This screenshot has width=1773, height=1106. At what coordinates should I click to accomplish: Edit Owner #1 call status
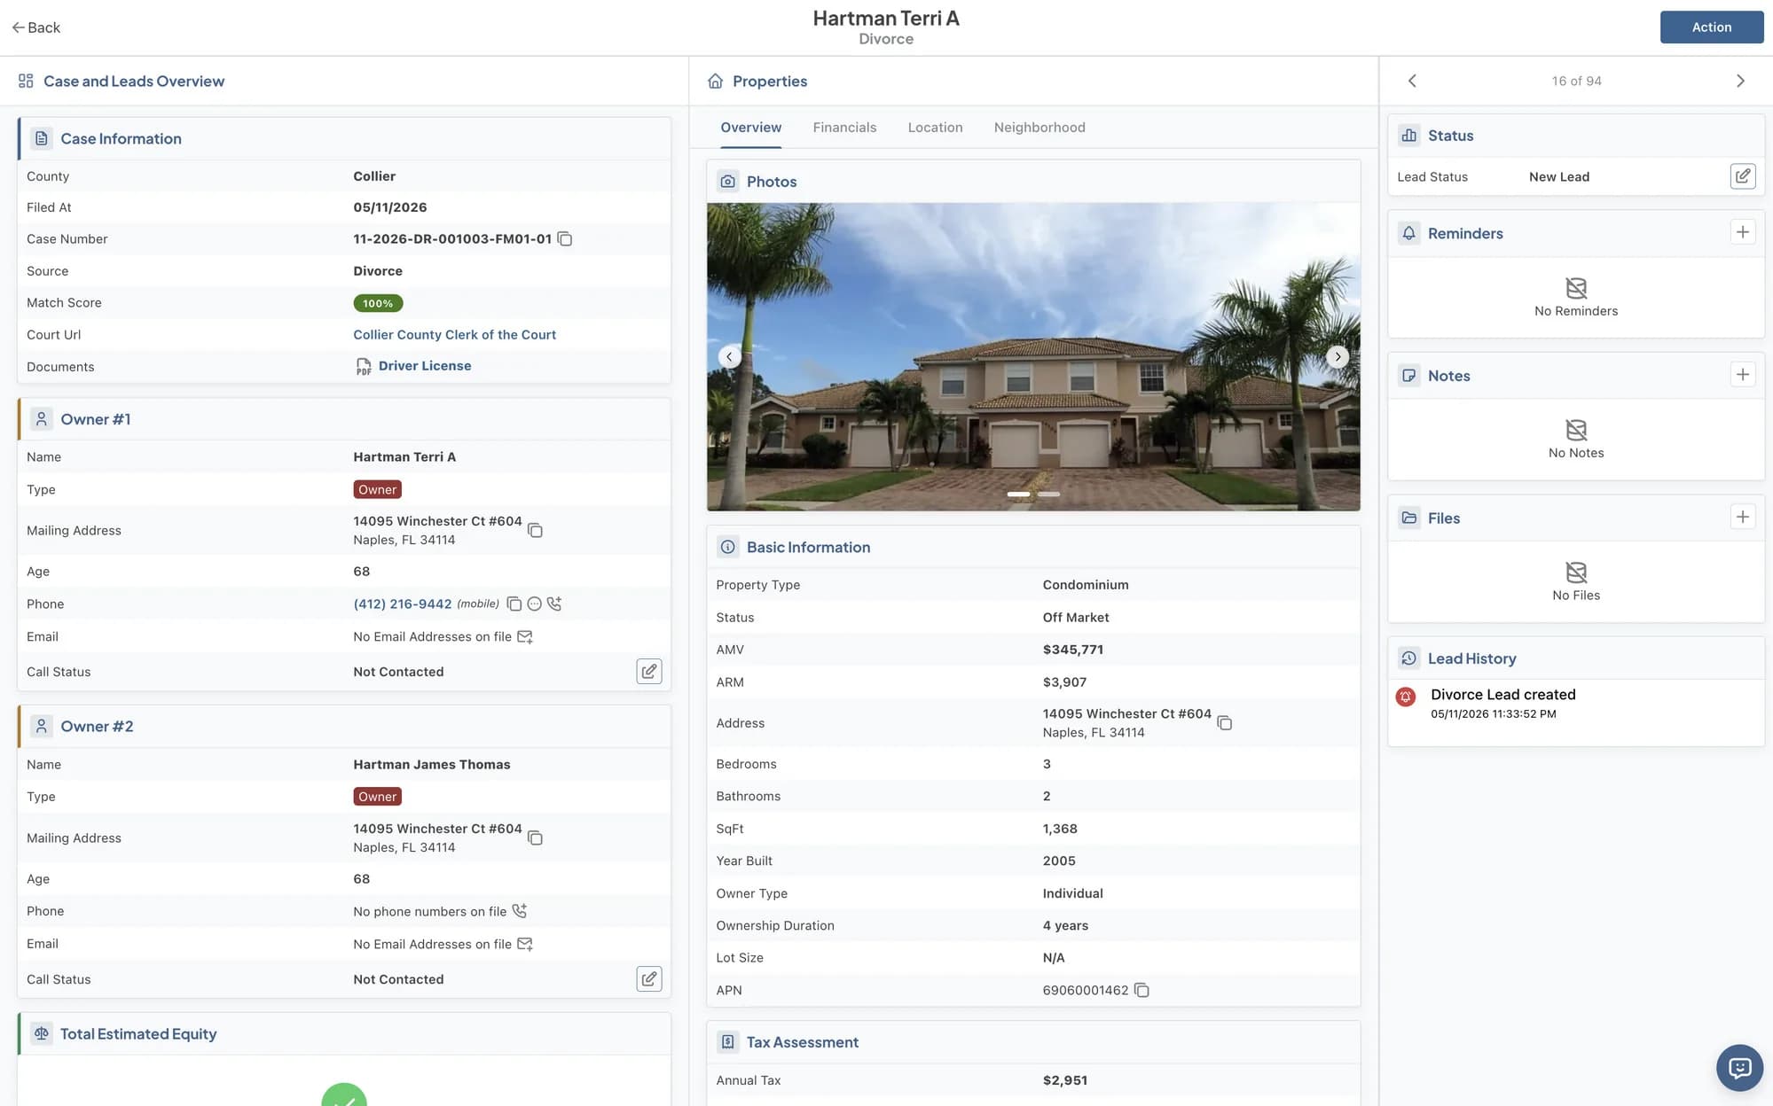point(649,671)
